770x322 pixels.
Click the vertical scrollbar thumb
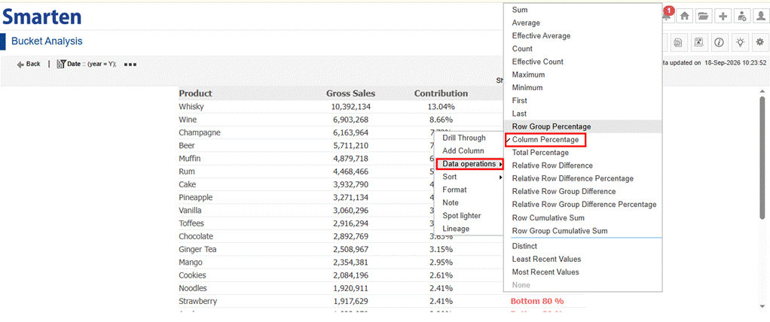click(x=762, y=158)
